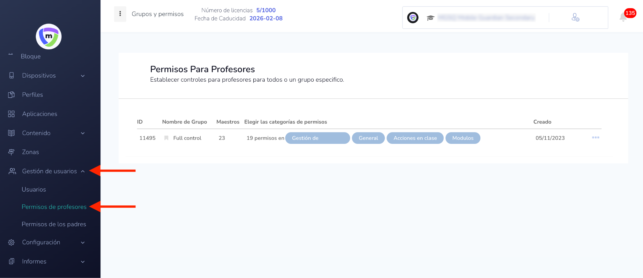Click the notification bell icon
This screenshot has width=643, height=278.
point(623,17)
